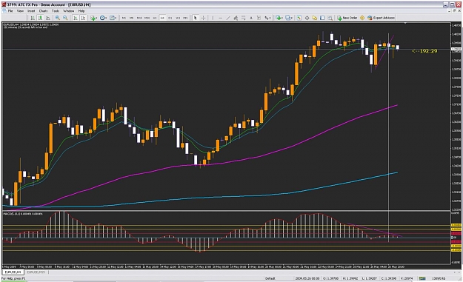The width and height of the screenshot is (463, 282).
Task: Click the EURUSD,H4 price label on chart
Action: tap(30, 24)
